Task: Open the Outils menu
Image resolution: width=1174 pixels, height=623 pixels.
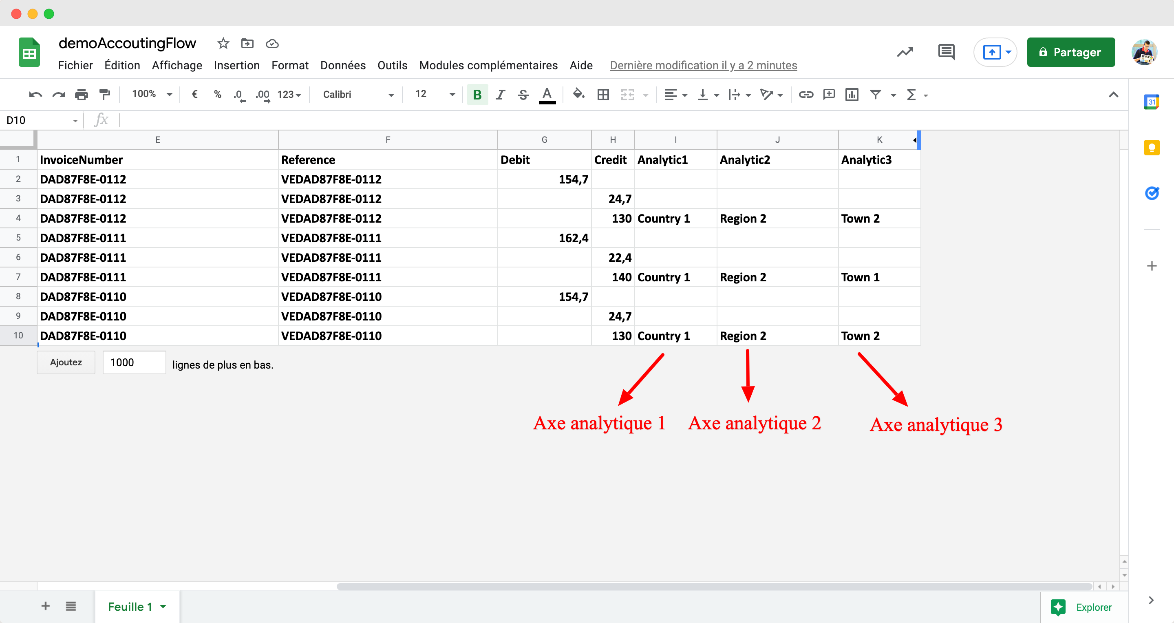Action: [392, 65]
